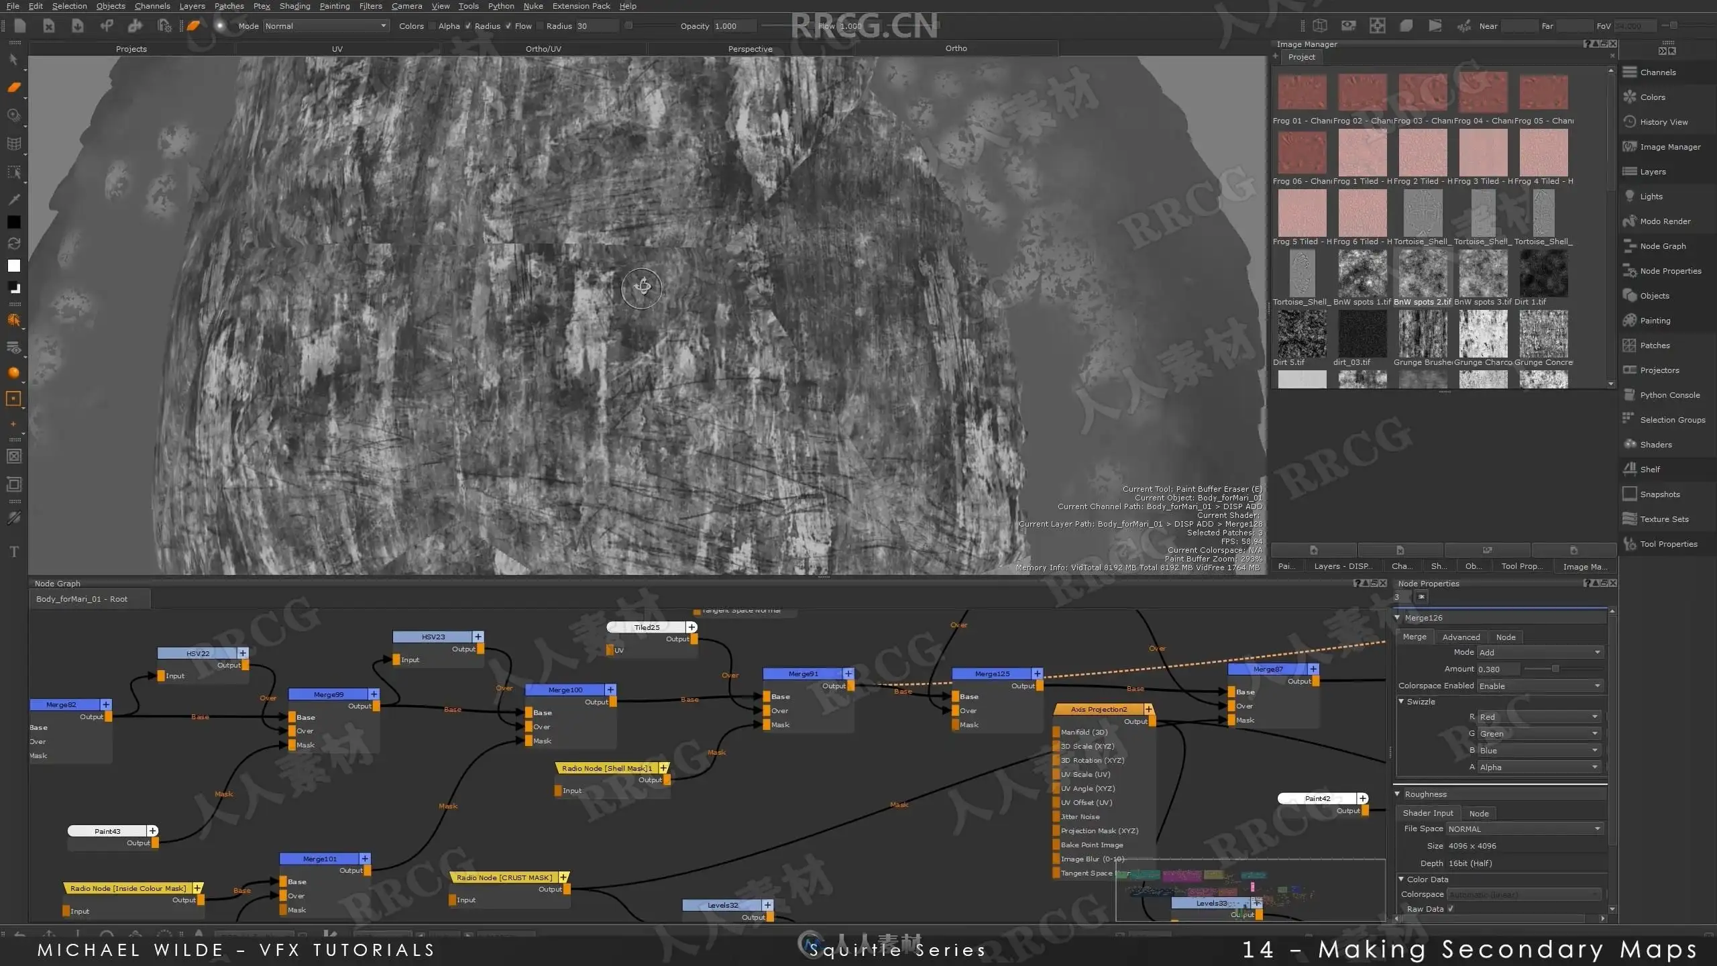Adjust the merge Amount slider
Screen dimensions: 1717x966
click(x=1555, y=669)
